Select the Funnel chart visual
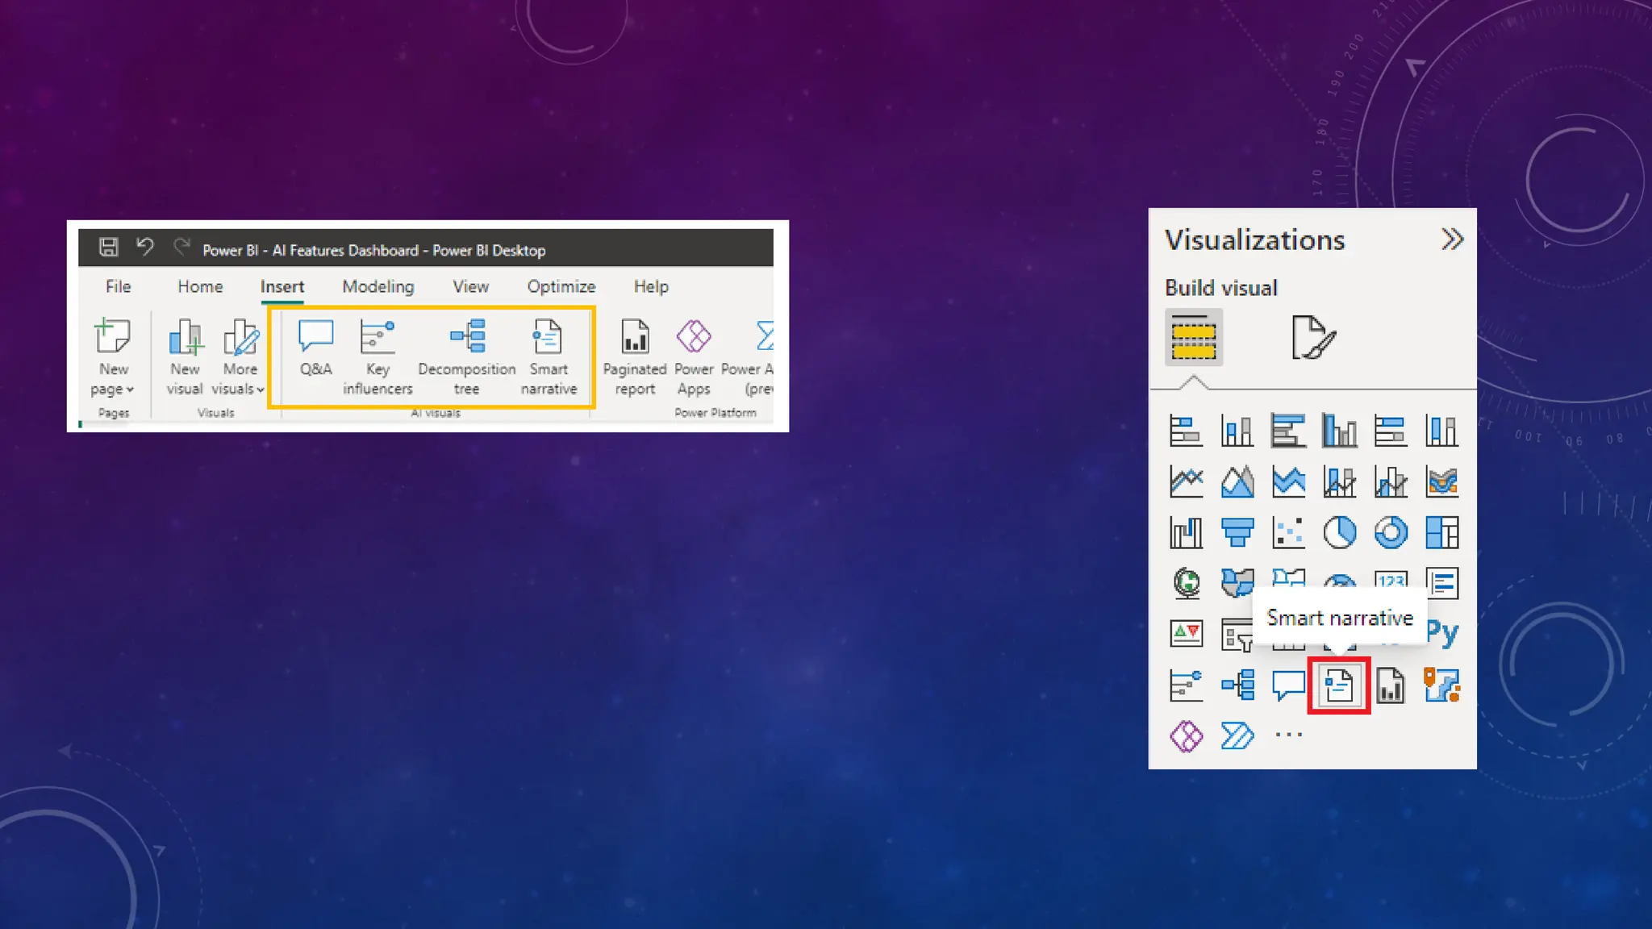This screenshot has height=929, width=1652. click(x=1237, y=532)
